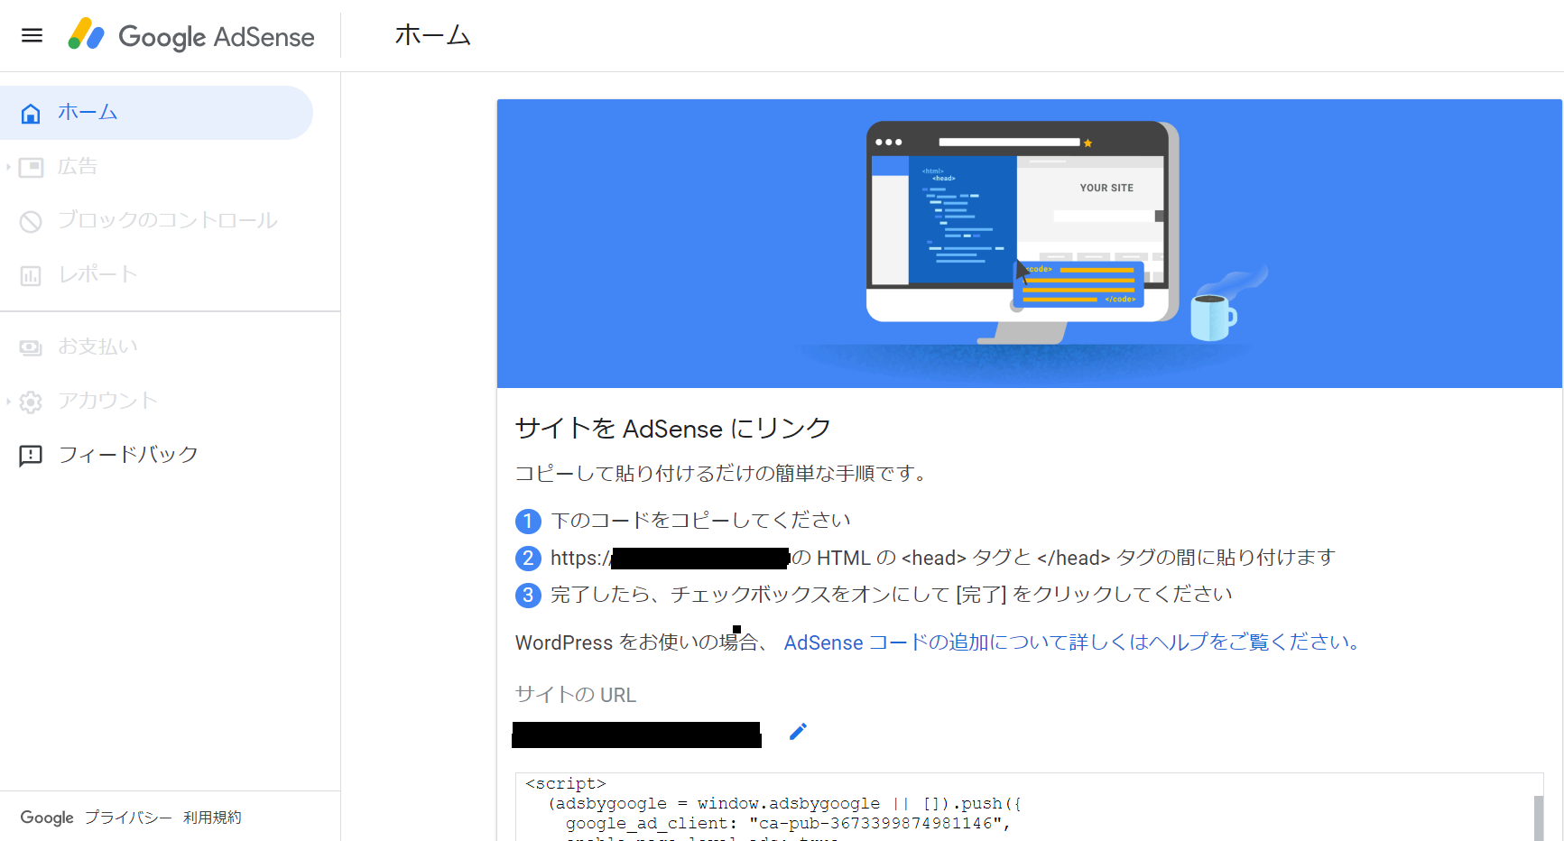The height and width of the screenshot is (841, 1564).
Task: Select ホーム in the sidebar menu
Action: coord(88,112)
